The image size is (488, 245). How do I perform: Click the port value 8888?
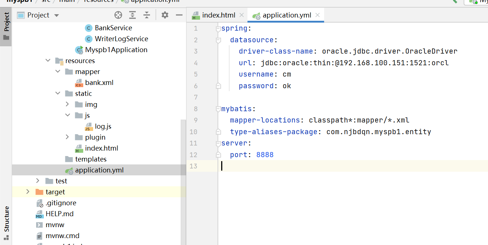pyautogui.click(x=265, y=155)
